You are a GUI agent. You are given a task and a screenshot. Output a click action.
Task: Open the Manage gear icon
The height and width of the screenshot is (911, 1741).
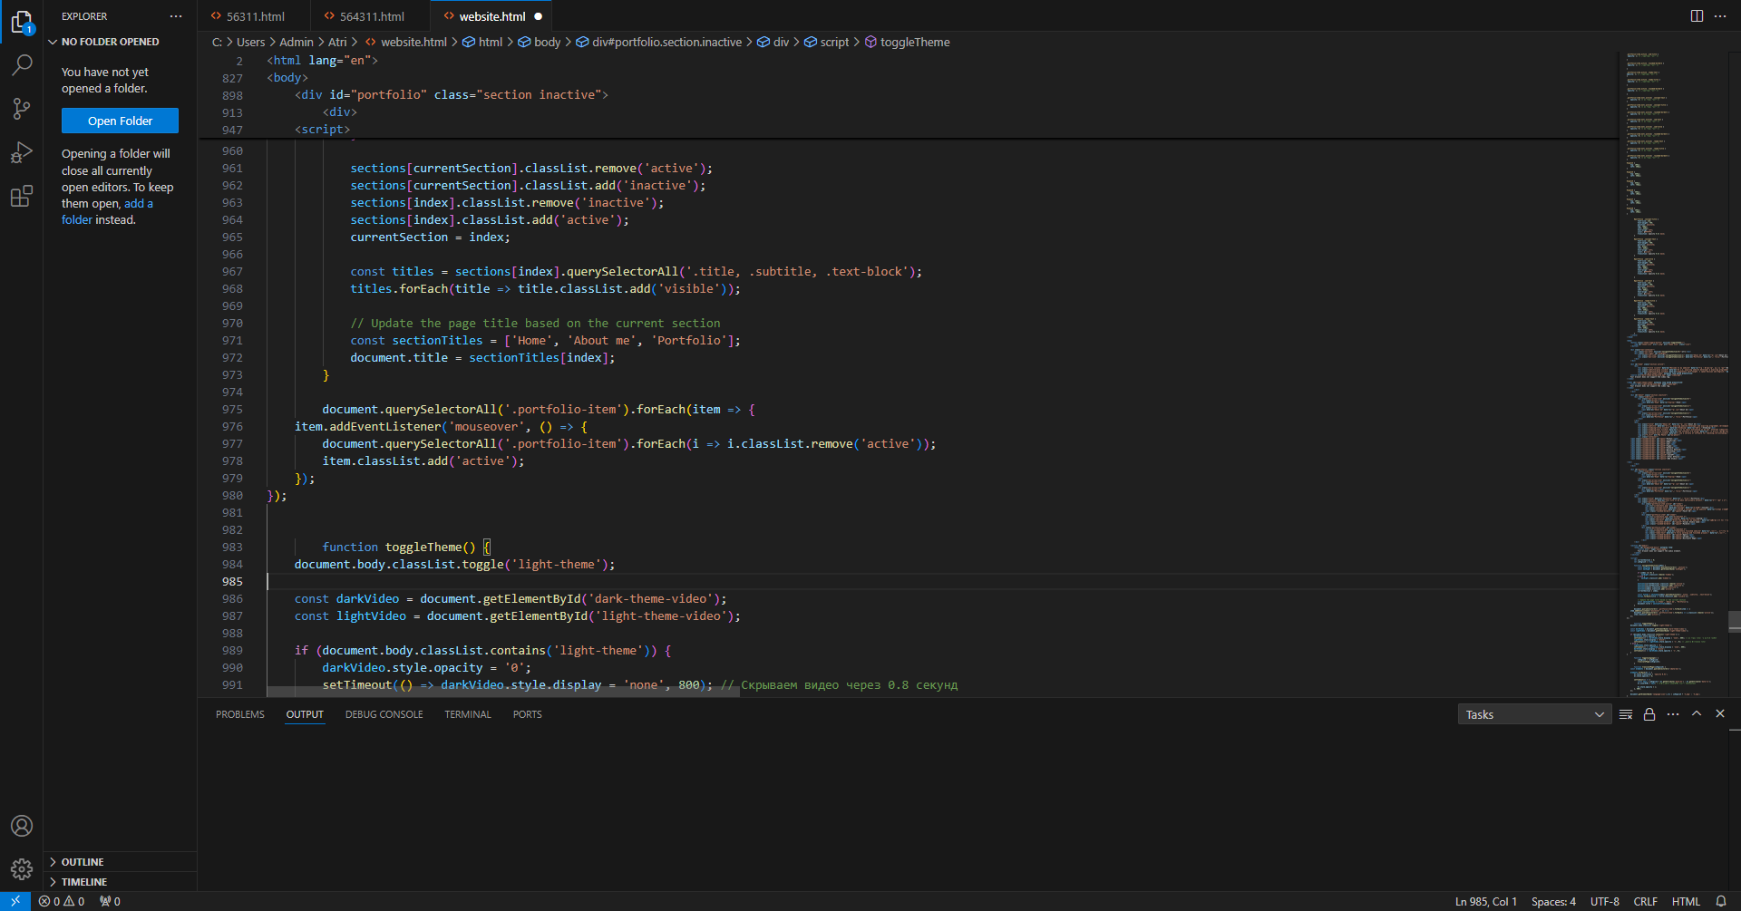[22, 869]
